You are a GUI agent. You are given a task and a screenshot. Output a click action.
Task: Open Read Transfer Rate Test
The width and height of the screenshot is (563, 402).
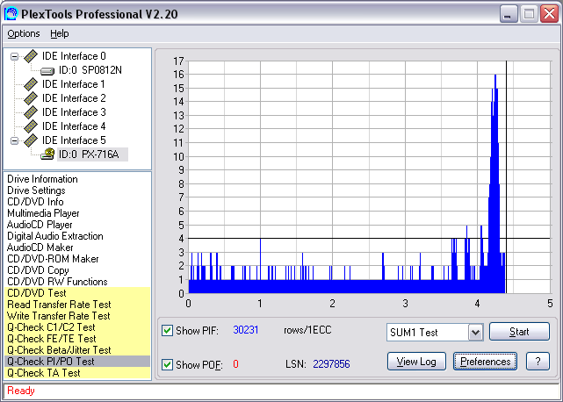pyautogui.click(x=59, y=305)
